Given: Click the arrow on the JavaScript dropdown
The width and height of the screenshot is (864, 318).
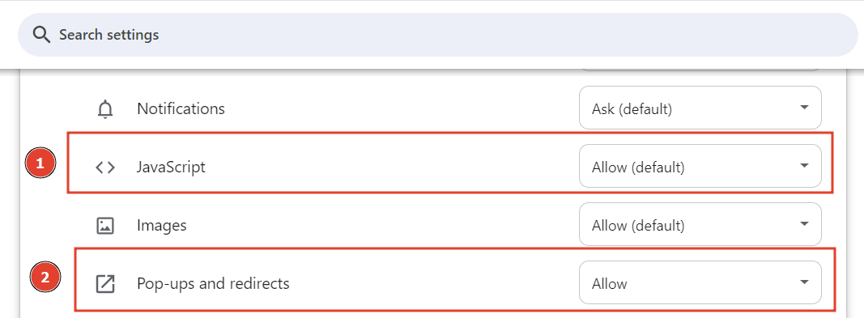Looking at the screenshot, I should pyautogui.click(x=804, y=166).
